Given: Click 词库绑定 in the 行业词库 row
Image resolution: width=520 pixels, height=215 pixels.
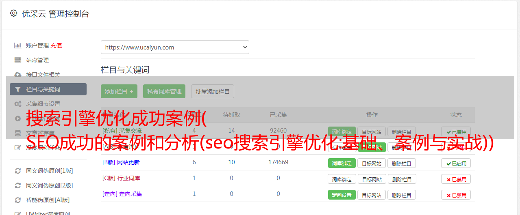Looking at the screenshot, I should 342,179.
